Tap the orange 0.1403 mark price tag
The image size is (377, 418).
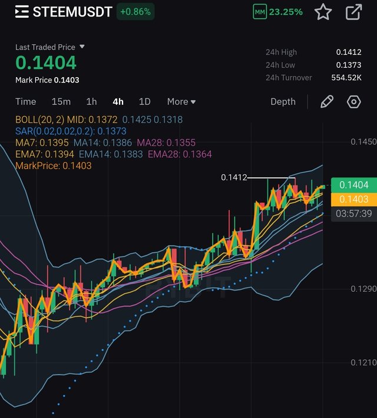(354, 199)
